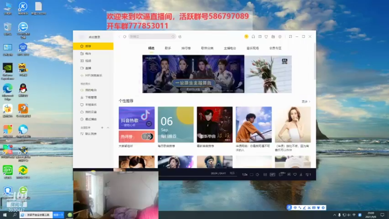Open the 最新单曲 recommendation card
The width and height of the screenshot is (389, 219).
pos(214,125)
